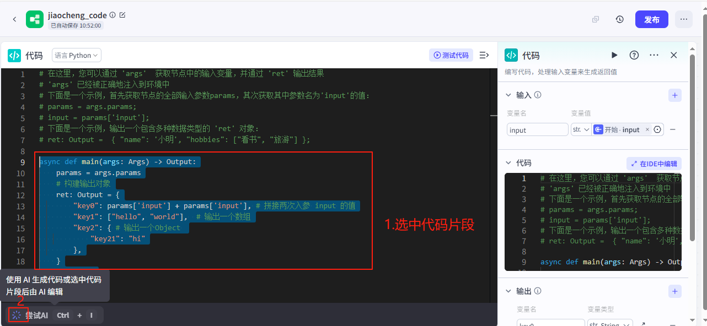The height and width of the screenshot is (326, 707).
Task: Click the right panel preview code area
Action: click(x=593, y=222)
